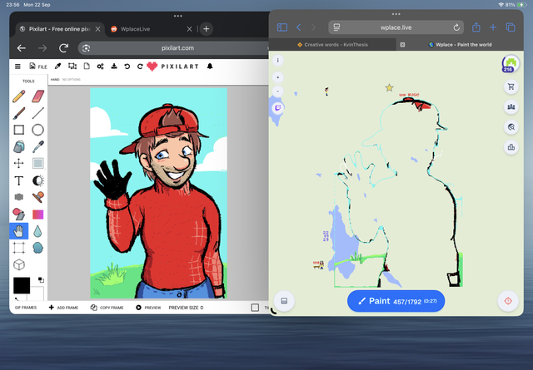Open Pixilart settings gears icon

[100, 67]
